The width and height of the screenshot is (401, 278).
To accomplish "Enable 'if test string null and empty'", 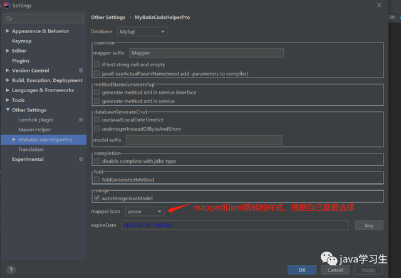I will pos(96,64).
